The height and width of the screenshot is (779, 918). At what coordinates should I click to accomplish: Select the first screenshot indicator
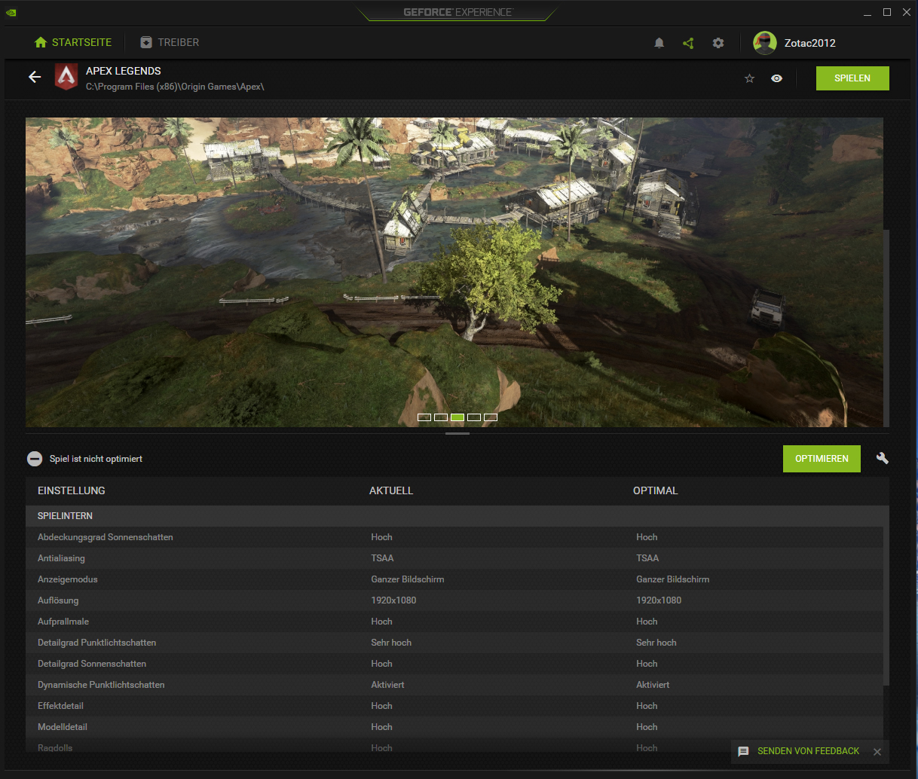click(x=424, y=417)
